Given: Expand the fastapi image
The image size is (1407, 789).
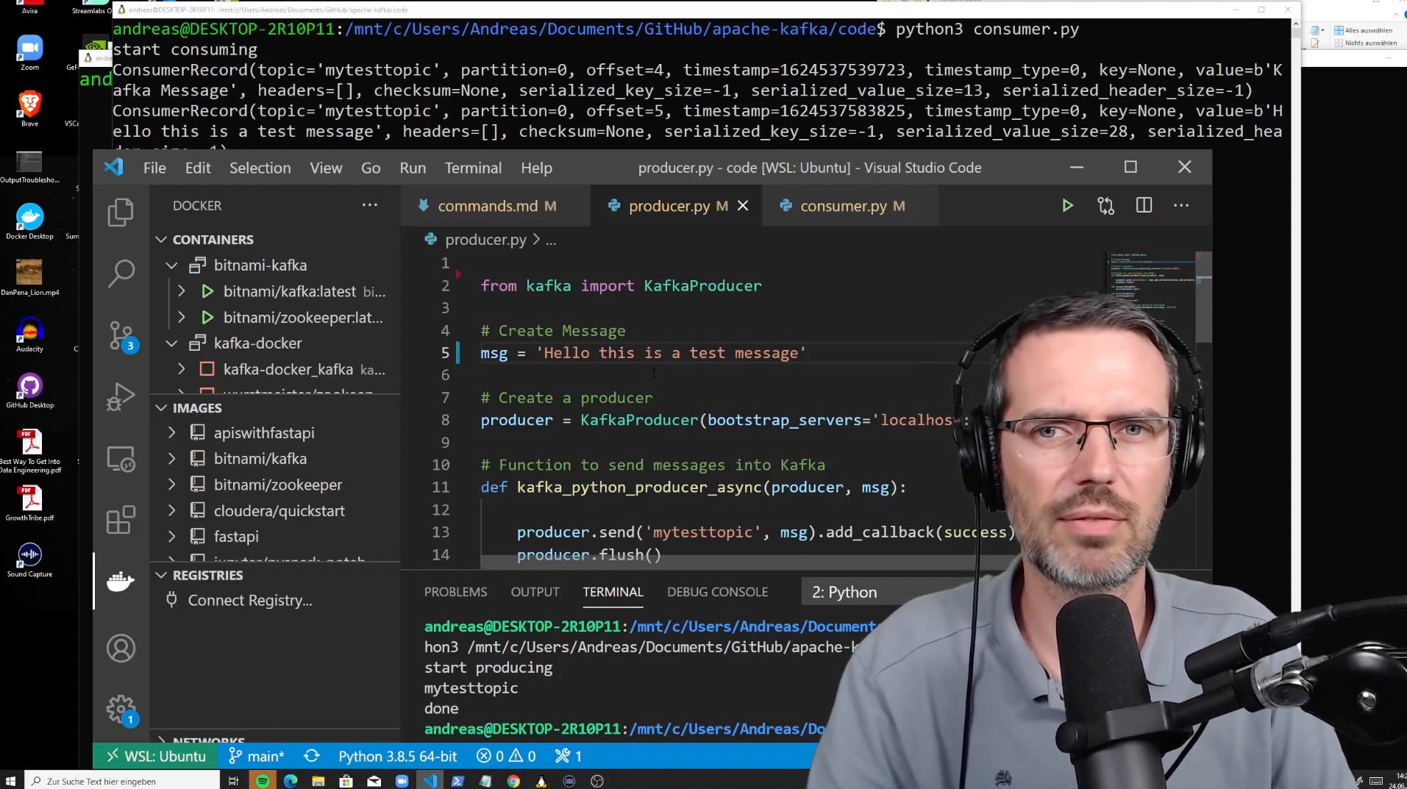Looking at the screenshot, I should (172, 536).
